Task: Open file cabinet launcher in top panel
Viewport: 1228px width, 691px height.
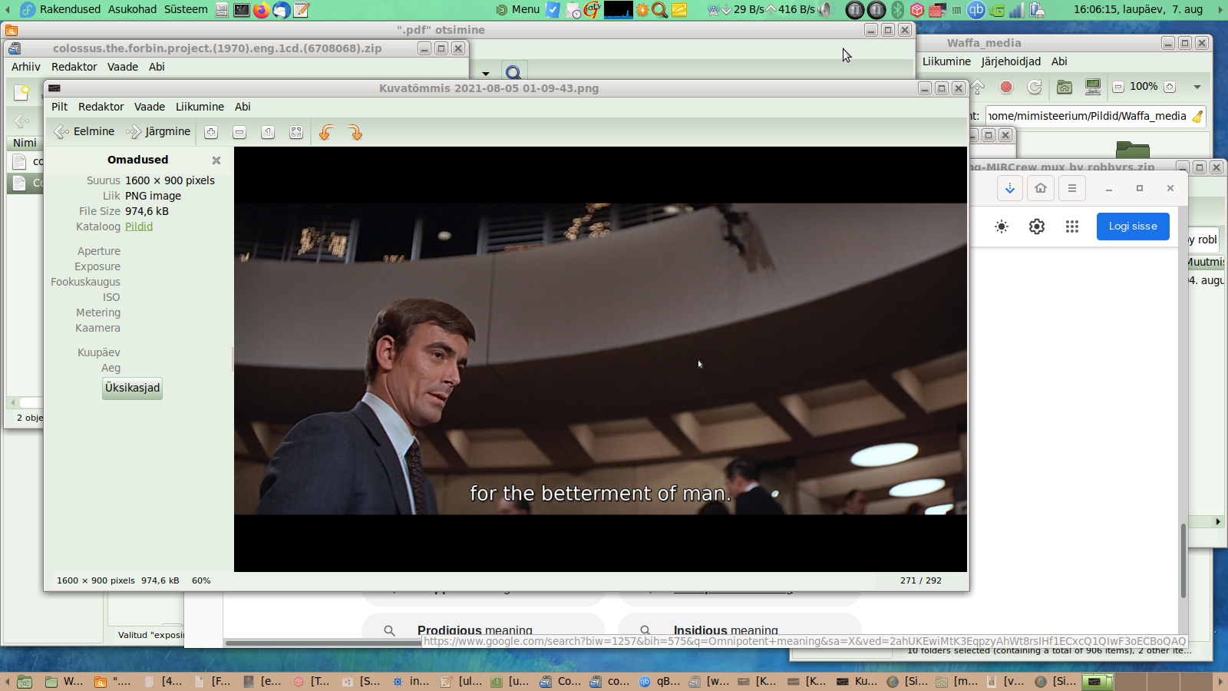Action: point(222,10)
